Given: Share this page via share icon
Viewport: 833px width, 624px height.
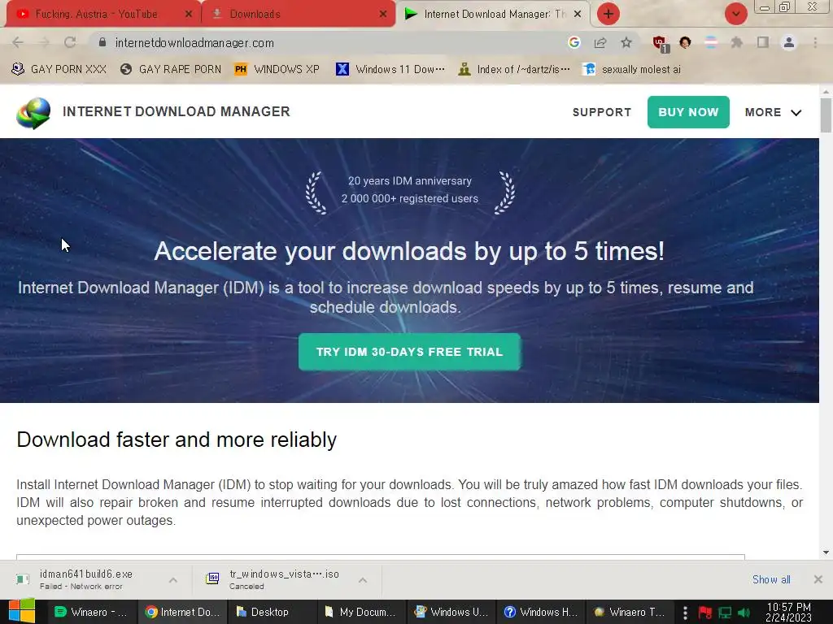Looking at the screenshot, I should pyautogui.click(x=600, y=42).
